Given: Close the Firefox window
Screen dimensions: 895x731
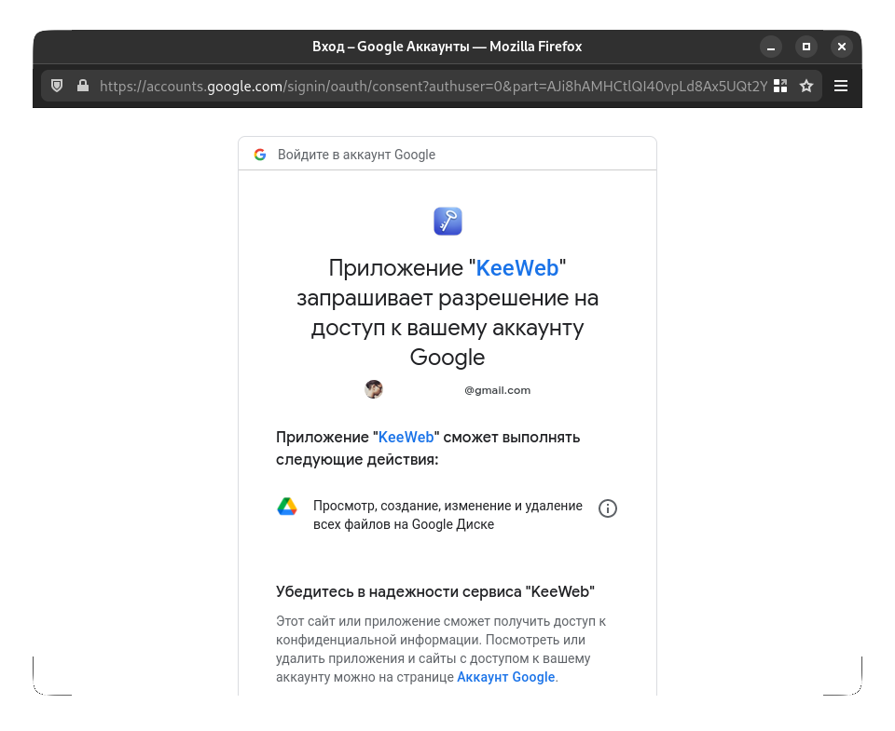Looking at the screenshot, I should click(x=841, y=47).
